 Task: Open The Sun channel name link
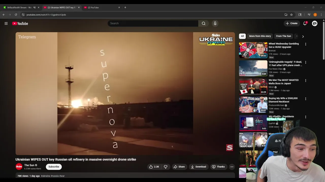[x=29, y=165]
